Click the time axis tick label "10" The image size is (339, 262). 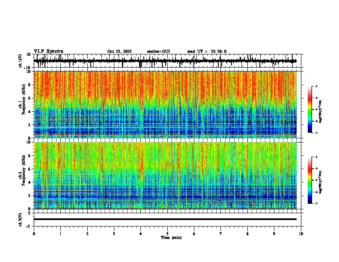(301, 234)
